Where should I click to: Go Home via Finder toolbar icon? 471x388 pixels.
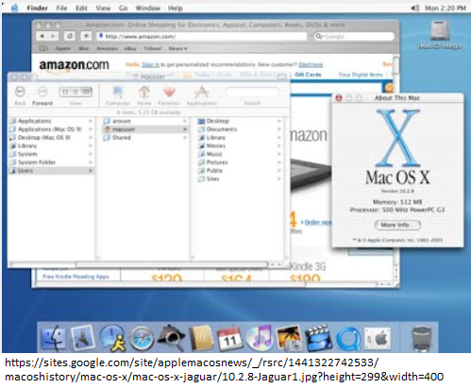144,93
